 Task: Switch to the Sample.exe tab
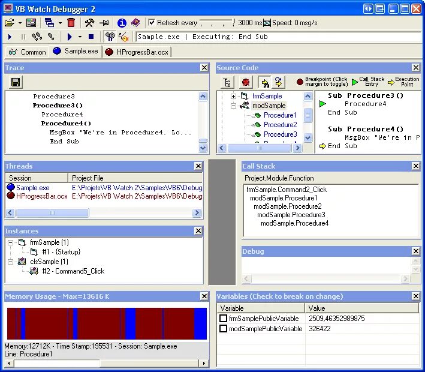pyautogui.click(x=76, y=51)
